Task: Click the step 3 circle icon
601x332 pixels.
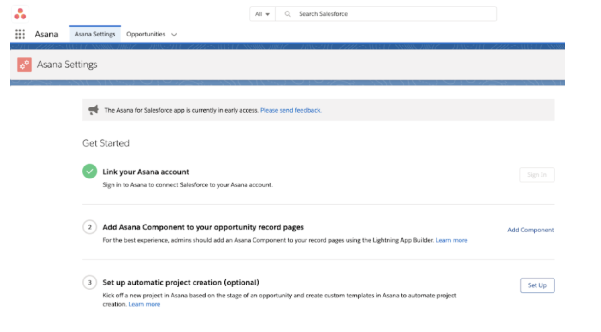Action: (90, 282)
